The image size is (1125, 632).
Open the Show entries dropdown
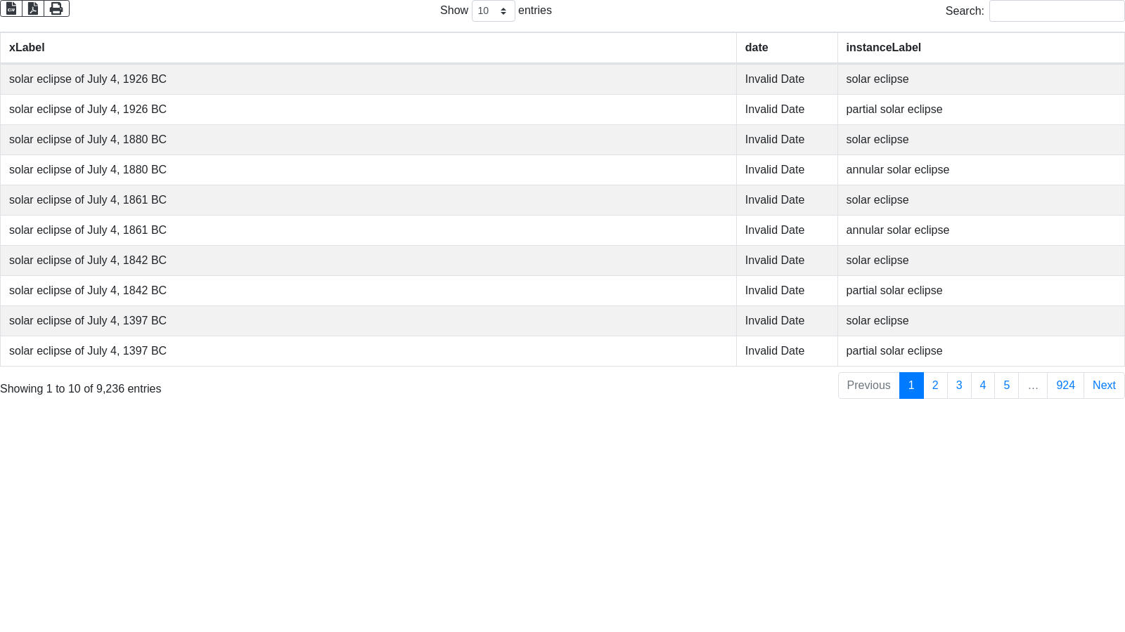[x=493, y=11]
